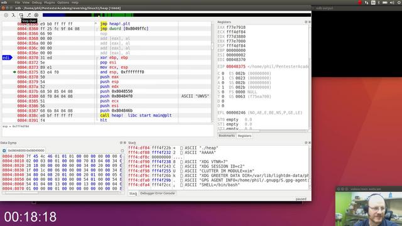This screenshot has width=402, height=226.
Task: Select the Stack tab
Action: pos(133,193)
